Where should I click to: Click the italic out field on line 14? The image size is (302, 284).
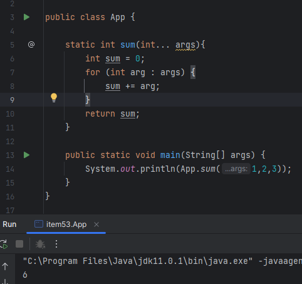(128, 169)
